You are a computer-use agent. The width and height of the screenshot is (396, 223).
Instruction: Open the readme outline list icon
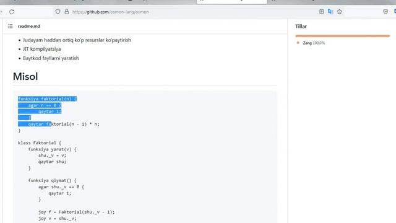click(x=10, y=26)
